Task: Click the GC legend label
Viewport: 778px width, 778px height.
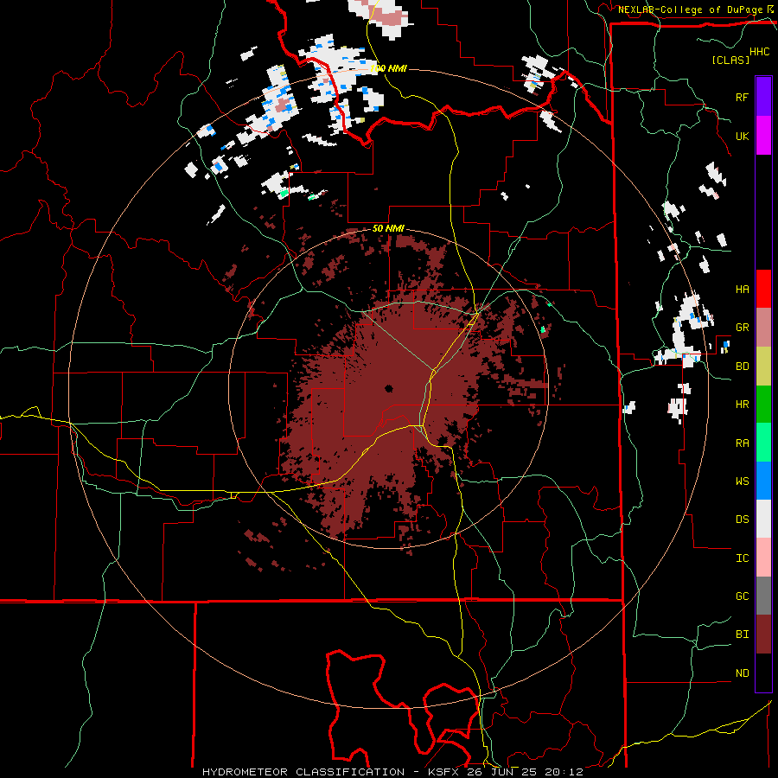Action: 742,596
